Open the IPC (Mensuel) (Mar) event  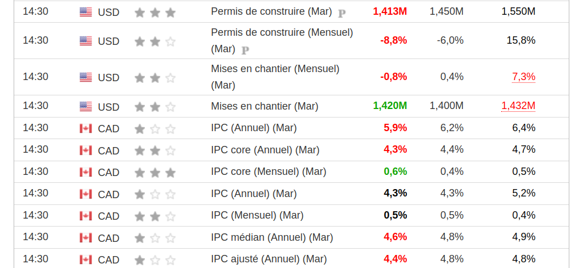pos(257,215)
